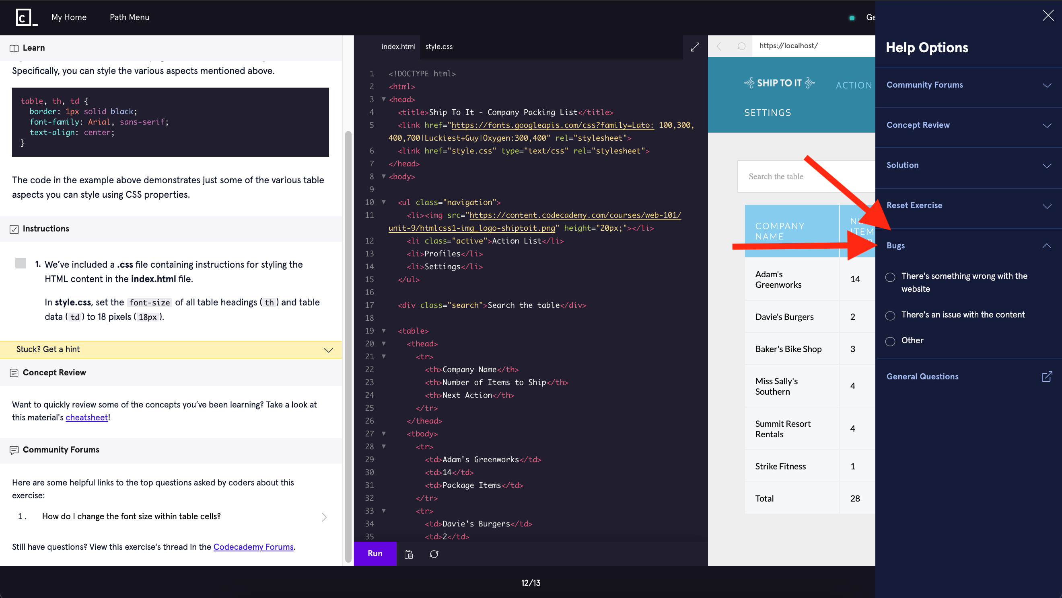
Task: Select "There's something wrong with the website"
Action: pyautogui.click(x=890, y=277)
